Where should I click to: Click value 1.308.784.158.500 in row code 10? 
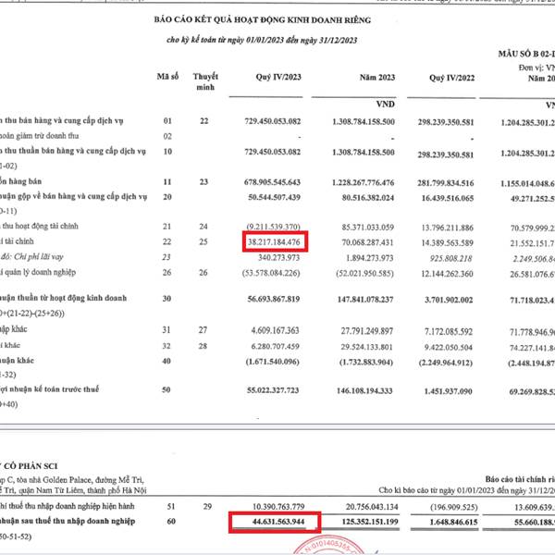click(x=364, y=153)
